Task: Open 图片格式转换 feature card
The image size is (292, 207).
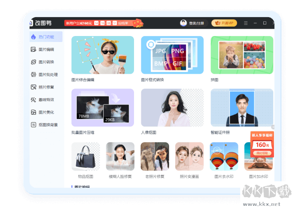Action: coord(172,55)
